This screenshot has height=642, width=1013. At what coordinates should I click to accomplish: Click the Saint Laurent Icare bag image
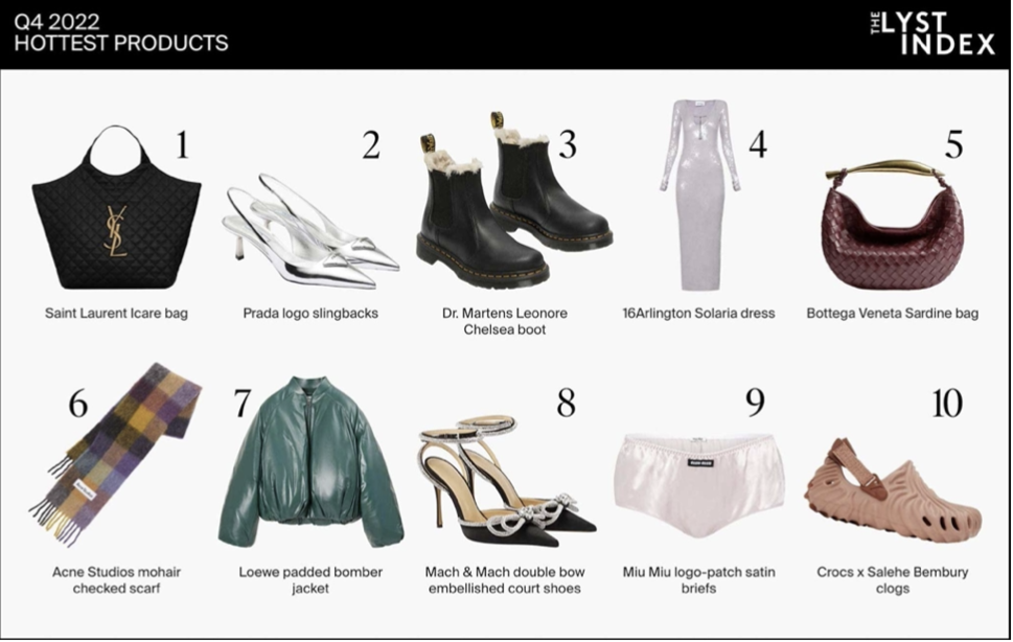pos(117,207)
